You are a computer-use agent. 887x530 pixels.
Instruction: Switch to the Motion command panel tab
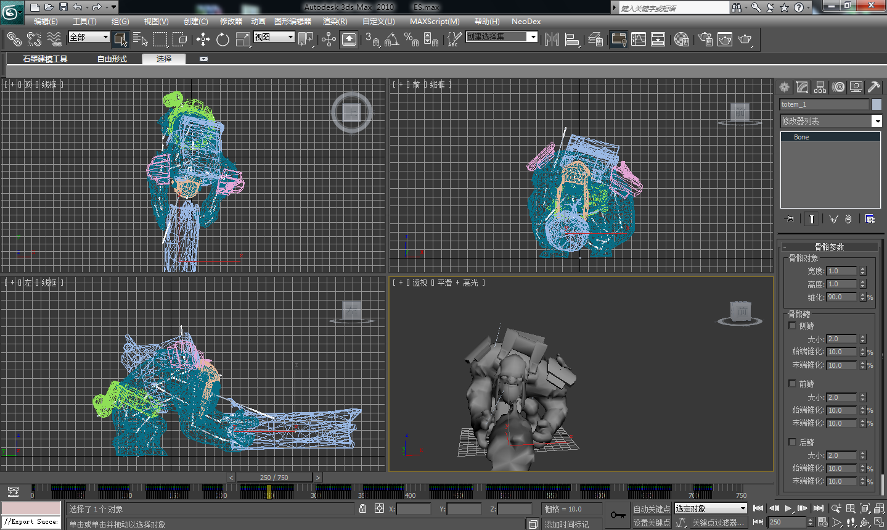[838, 87]
